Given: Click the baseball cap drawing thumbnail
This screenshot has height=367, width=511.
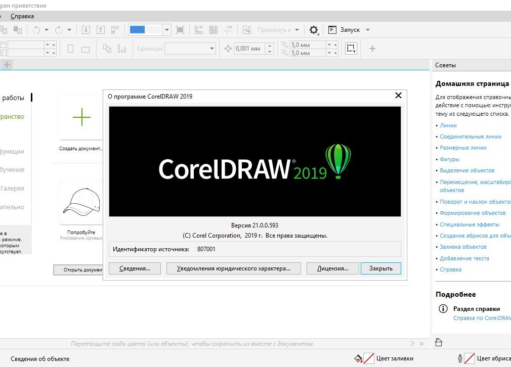Looking at the screenshot, I should 81,202.
